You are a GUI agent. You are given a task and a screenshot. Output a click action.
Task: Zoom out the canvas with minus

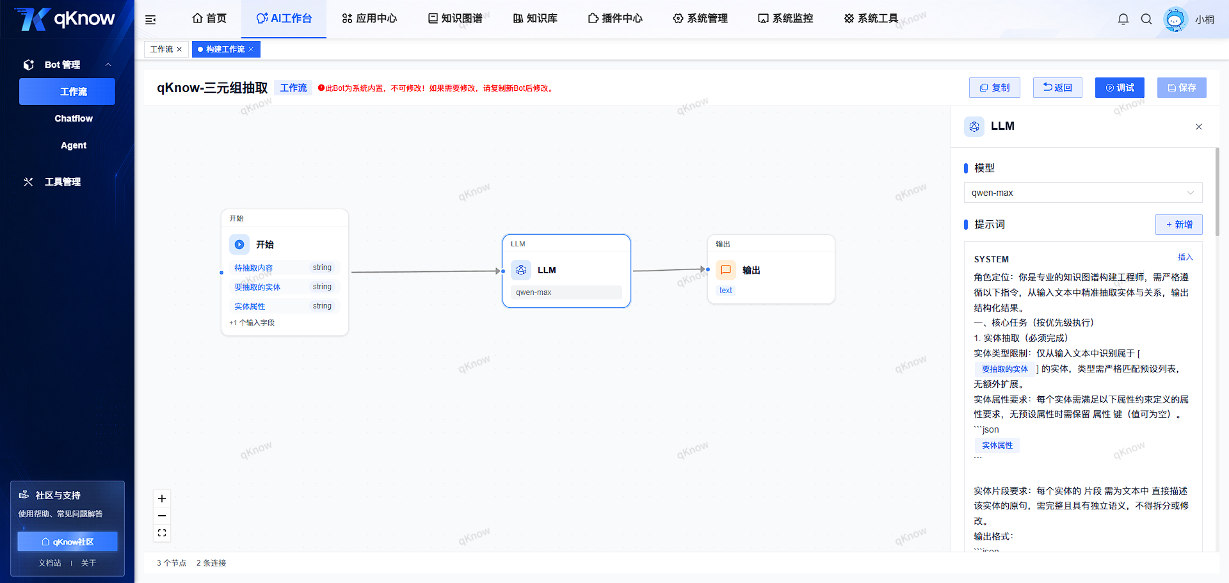pyautogui.click(x=162, y=516)
